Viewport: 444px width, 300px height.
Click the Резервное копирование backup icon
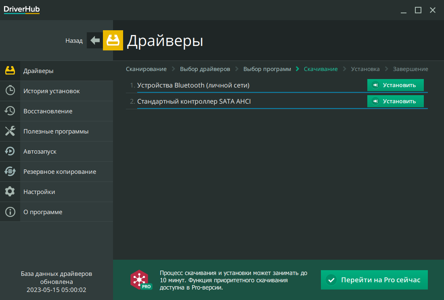tap(10, 171)
